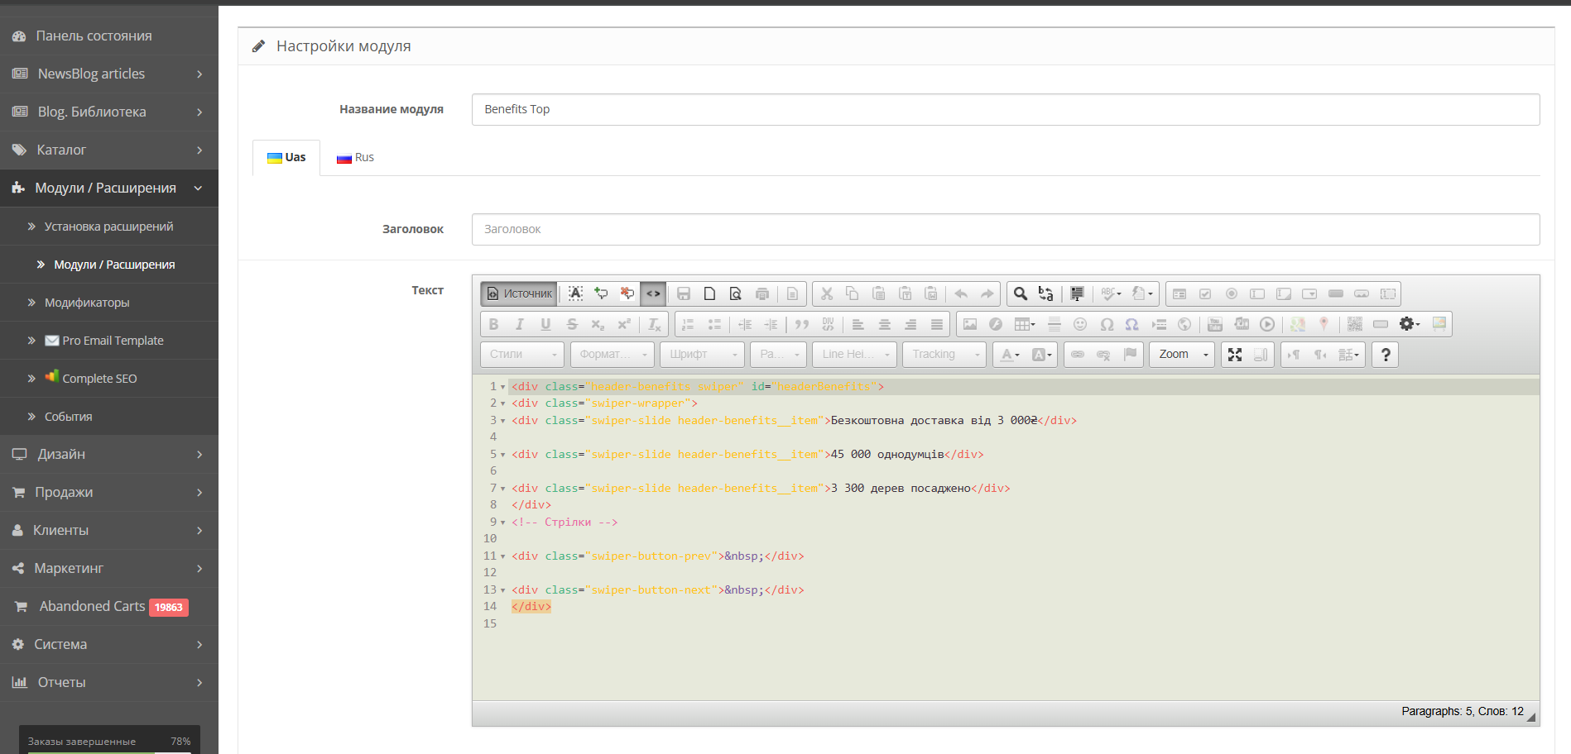Open the editor settings gear icon
The height and width of the screenshot is (754, 1571).
[1408, 324]
